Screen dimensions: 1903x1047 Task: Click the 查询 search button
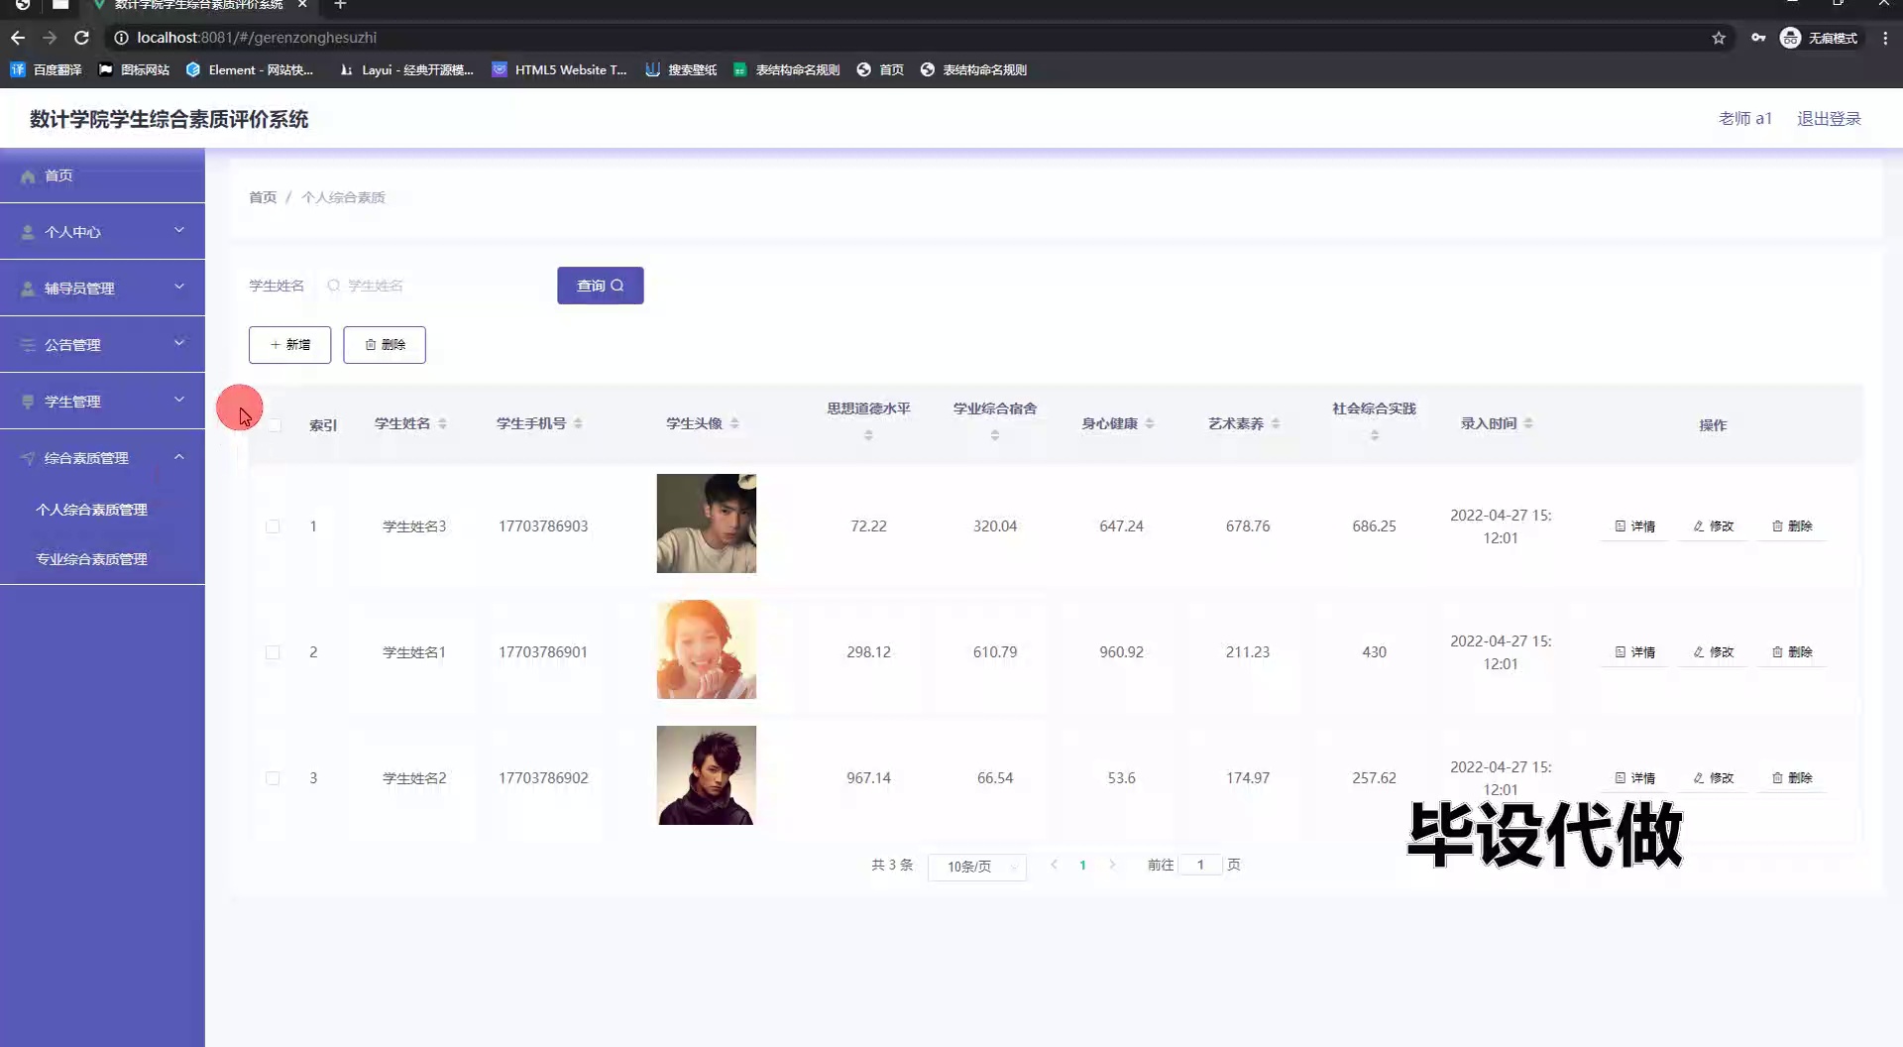click(600, 286)
